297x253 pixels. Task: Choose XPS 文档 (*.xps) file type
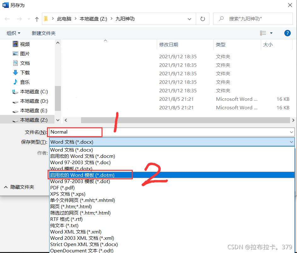172,194
